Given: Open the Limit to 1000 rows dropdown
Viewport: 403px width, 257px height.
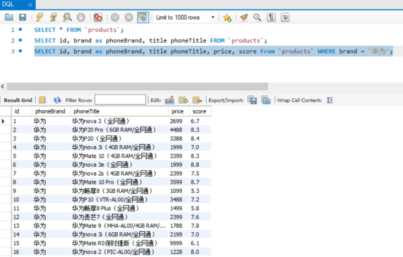Looking at the screenshot, I should pyautogui.click(x=213, y=18).
